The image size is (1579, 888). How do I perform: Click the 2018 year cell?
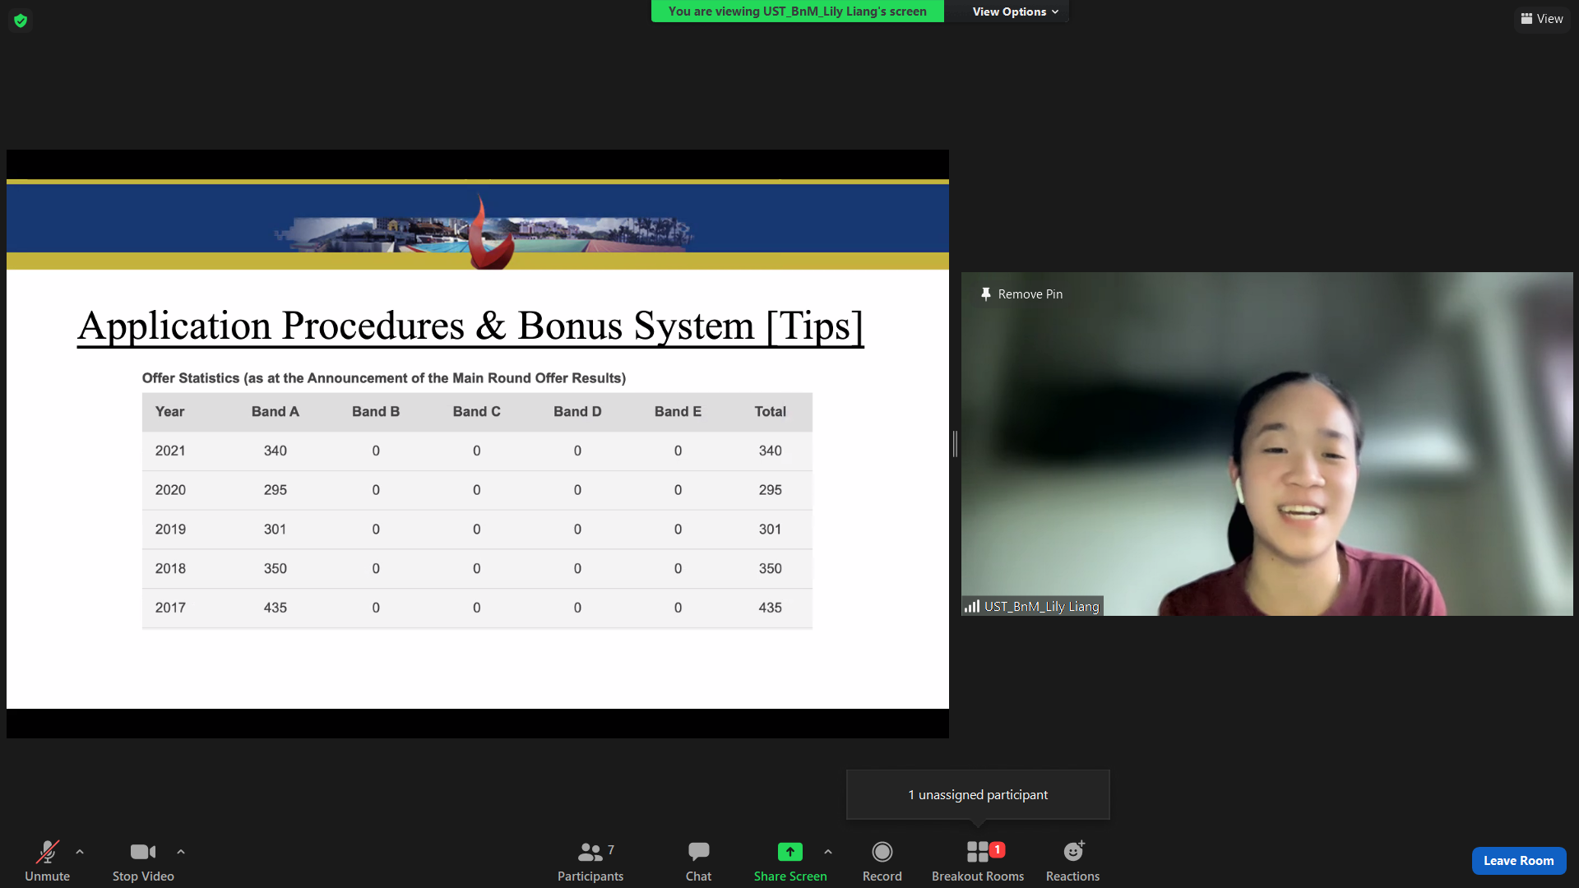pyautogui.click(x=170, y=569)
